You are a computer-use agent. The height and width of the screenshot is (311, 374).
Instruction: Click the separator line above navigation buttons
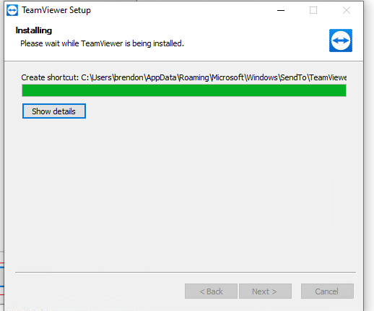click(x=186, y=273)
